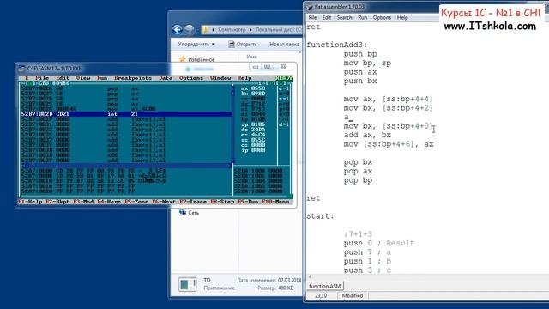
Task: Click the folder icon in Explorer address bar
Action: [x=206, y=30]
